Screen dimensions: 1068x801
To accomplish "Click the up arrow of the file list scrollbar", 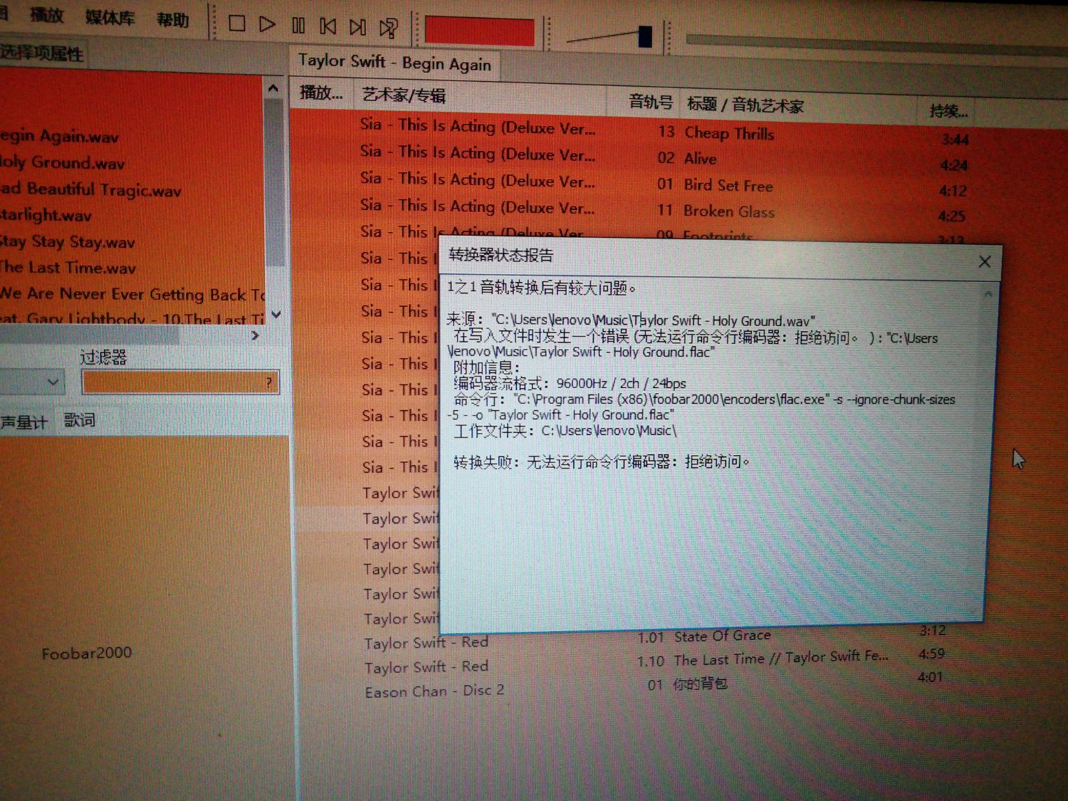I will pyautogui.click(x=273, y=88).
